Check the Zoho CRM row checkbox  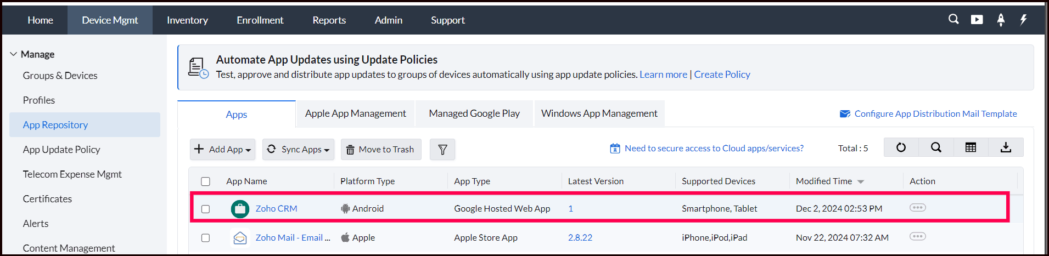coord(205,209)
